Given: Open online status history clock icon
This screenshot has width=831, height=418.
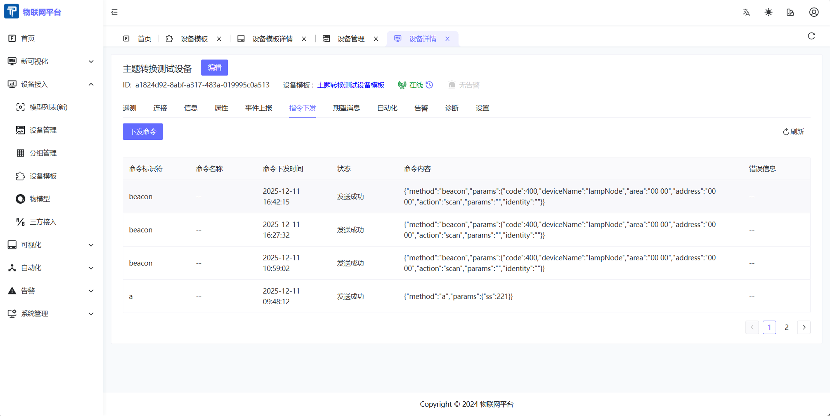Looking at the screenshot, I should tap(430, 85).
